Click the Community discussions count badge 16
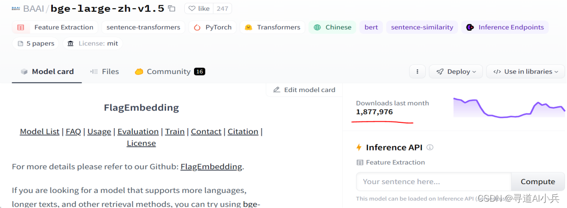The height and width of the screenshot is (208, 567). click(x=199, y=72)
